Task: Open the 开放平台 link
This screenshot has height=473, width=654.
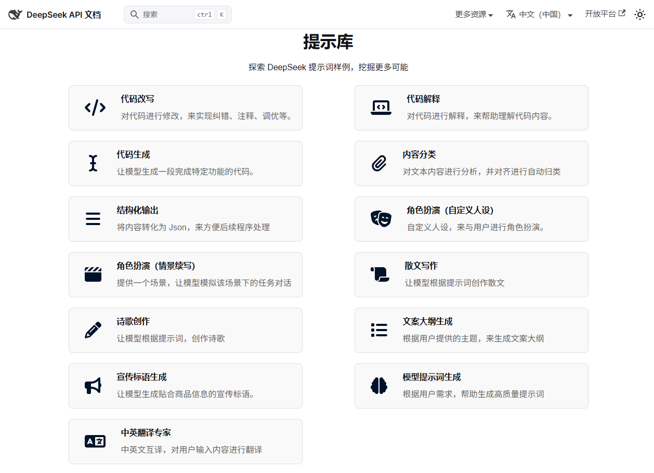Action: pos(605,14)
